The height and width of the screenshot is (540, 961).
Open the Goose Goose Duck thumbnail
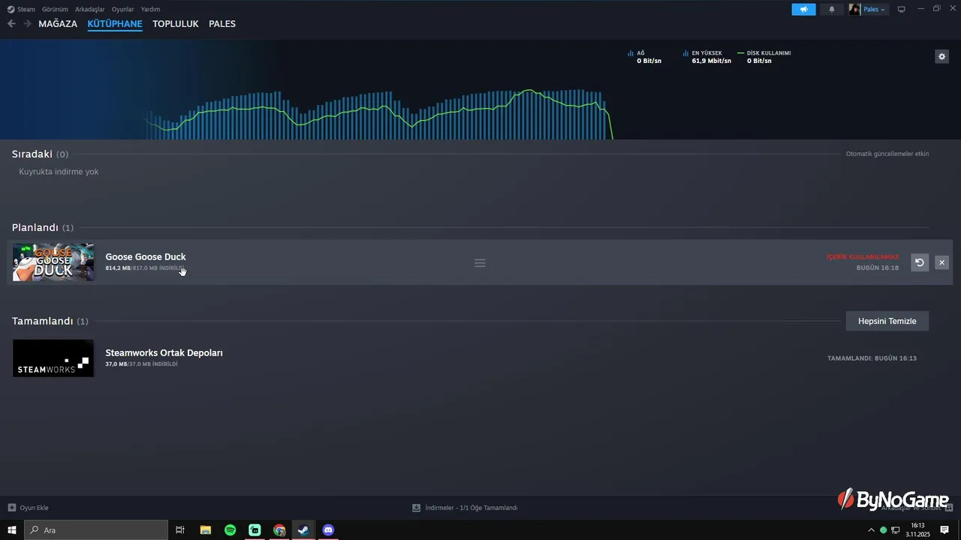53,262
